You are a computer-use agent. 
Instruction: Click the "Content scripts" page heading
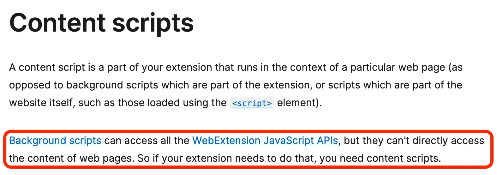pos(101,23)
